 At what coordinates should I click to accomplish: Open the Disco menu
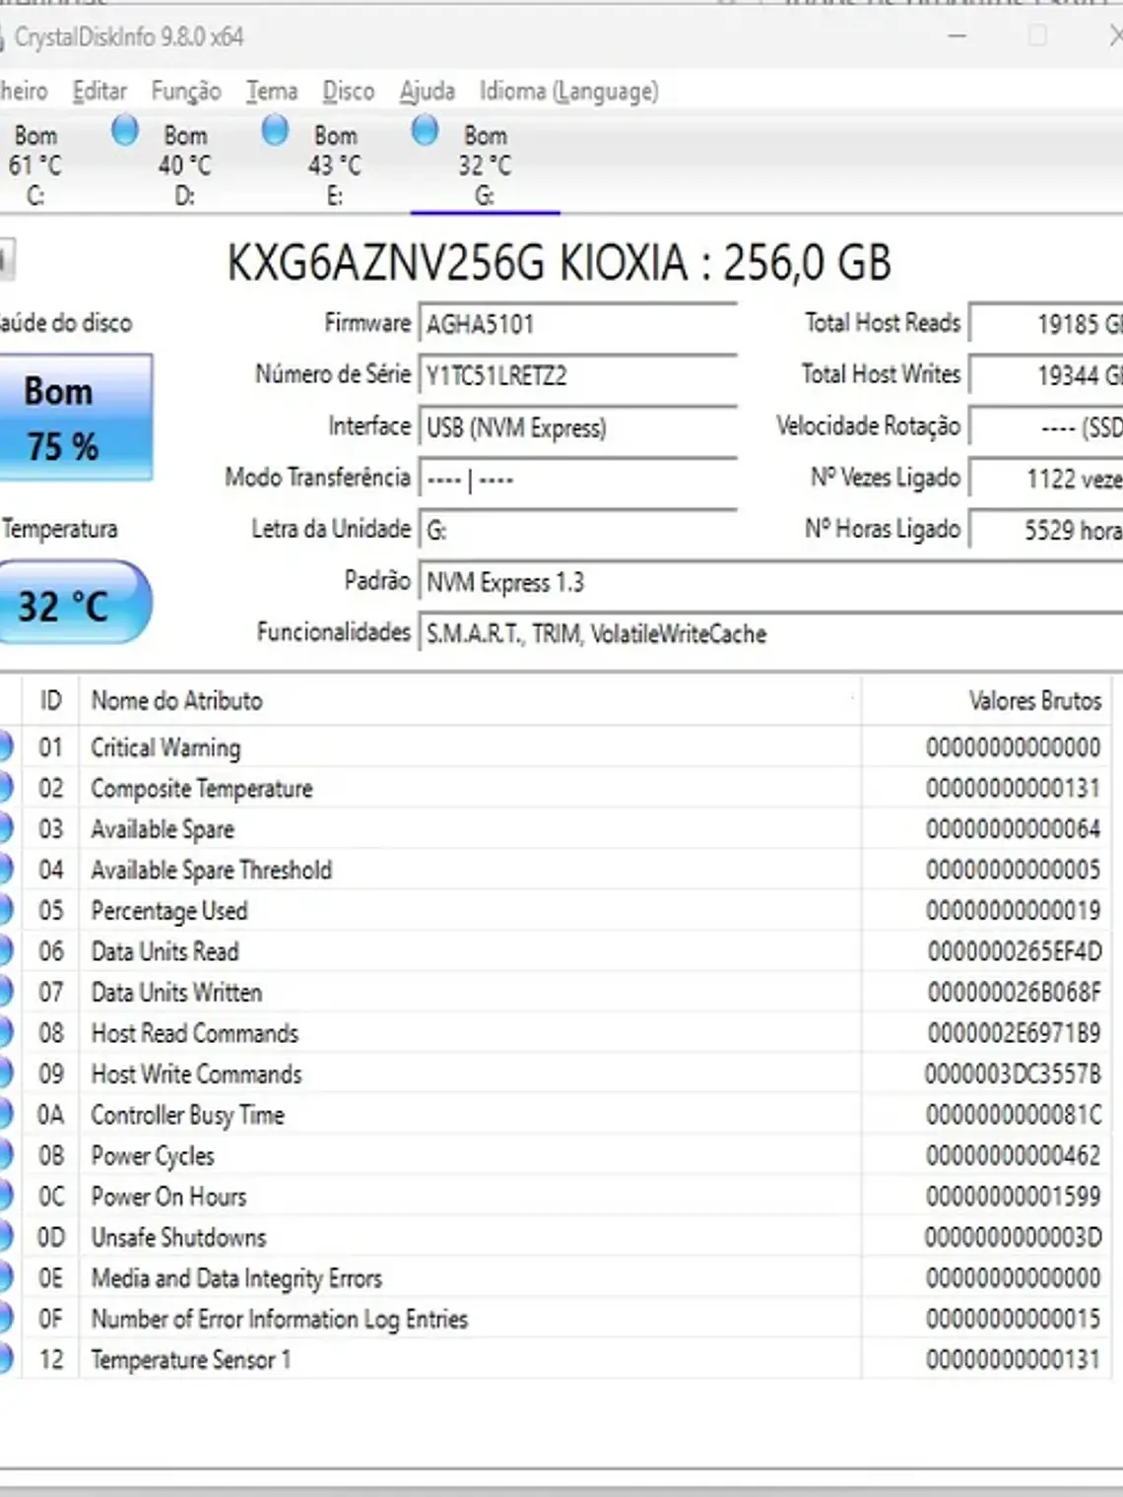point(349,92)
